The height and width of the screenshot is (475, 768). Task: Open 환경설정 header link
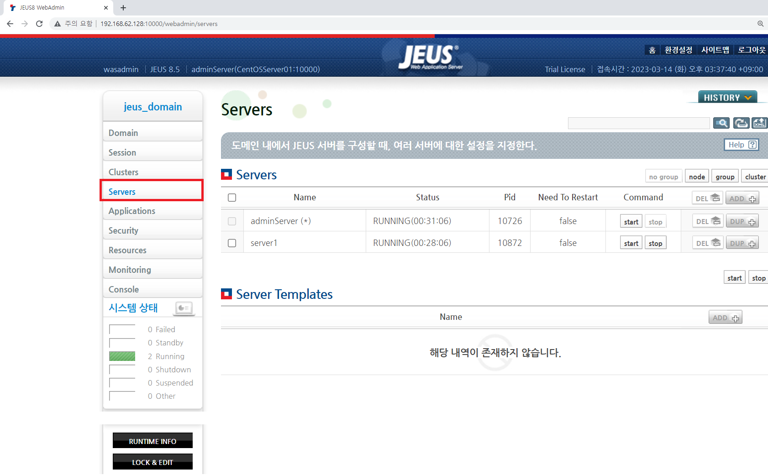tap(678, 50)
